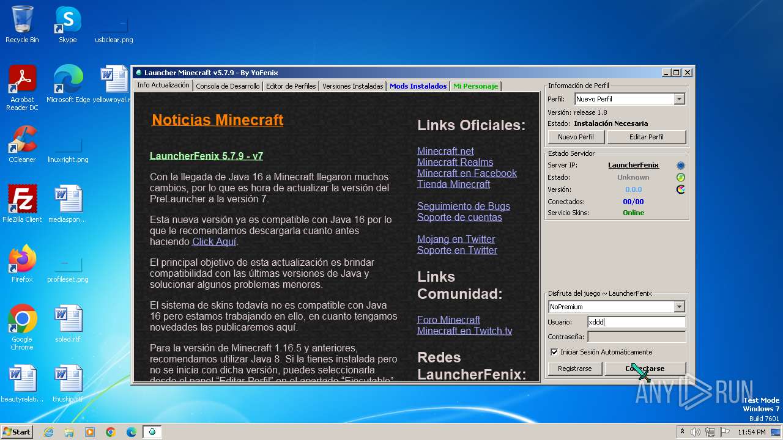Open Chrome from the taskbar
Screen dimensions: 783x440
(x=111, y=432)
